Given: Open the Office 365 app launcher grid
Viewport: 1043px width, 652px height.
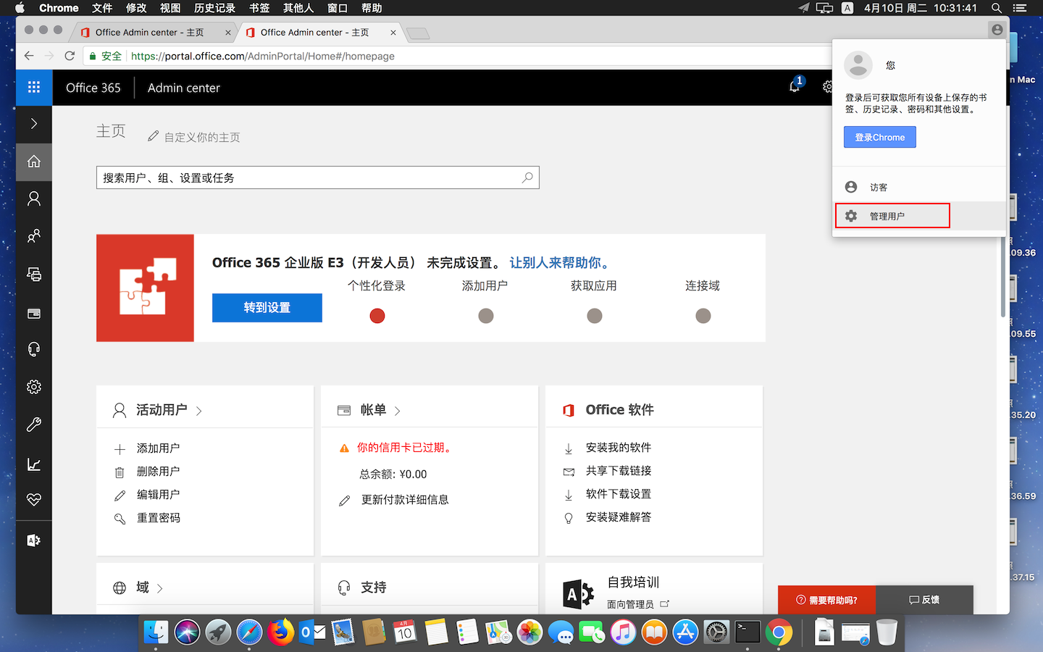Looking at the screenshot, I should pyautogui.click(x=34, y=88).
